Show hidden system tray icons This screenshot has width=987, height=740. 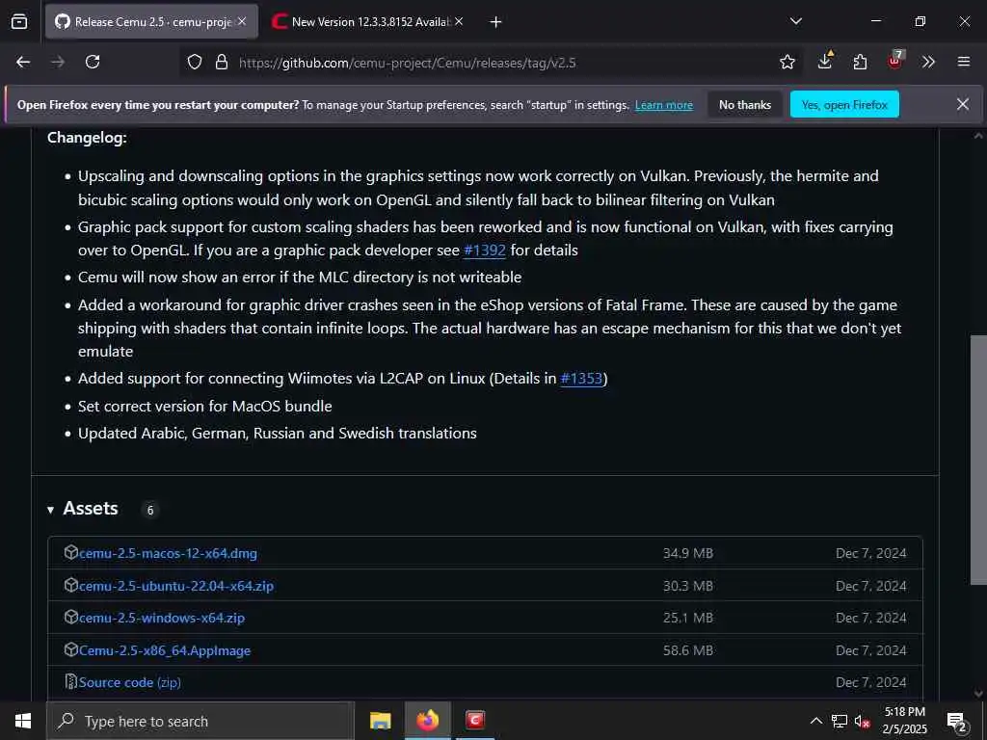(815, 721)
